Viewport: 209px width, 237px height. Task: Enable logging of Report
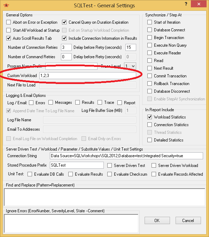(x=119, y=103)
